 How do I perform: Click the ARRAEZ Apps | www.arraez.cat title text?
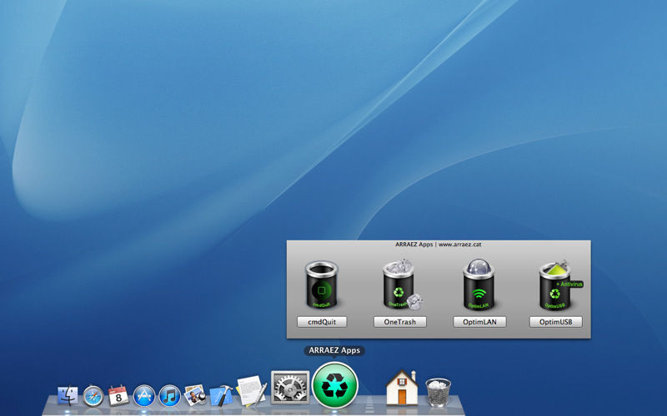(x=439, y=245)
